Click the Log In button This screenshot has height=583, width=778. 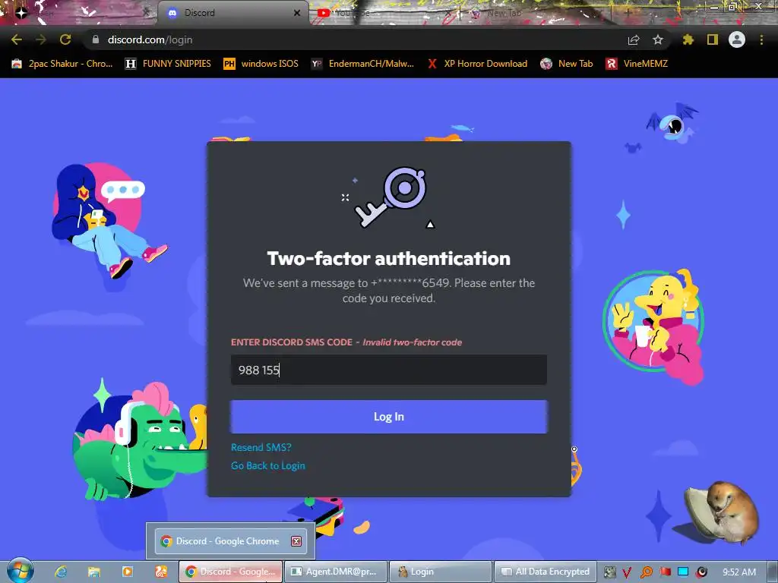(388, 417)
